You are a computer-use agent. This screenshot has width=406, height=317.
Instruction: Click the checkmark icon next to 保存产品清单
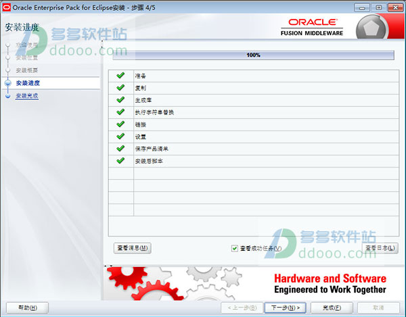[120, 149]
